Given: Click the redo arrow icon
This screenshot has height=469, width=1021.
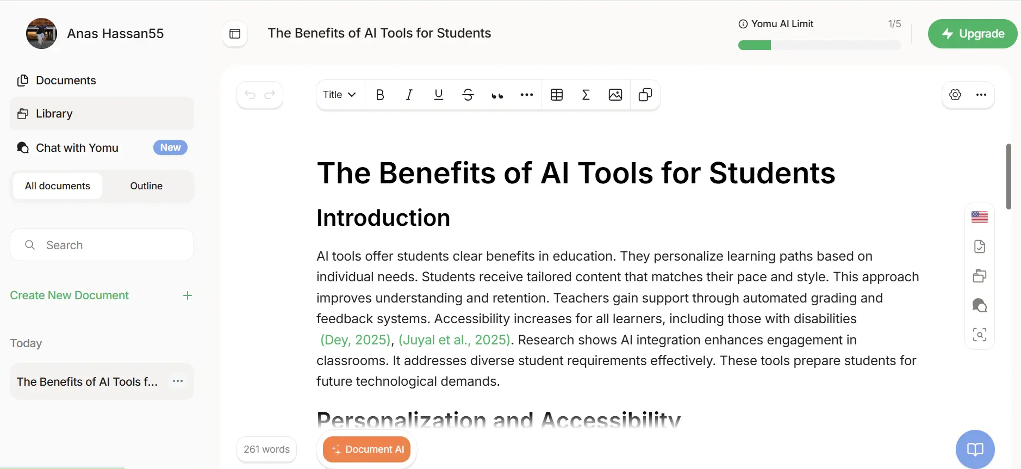Looking at the screenshot, I should point(270,95).
